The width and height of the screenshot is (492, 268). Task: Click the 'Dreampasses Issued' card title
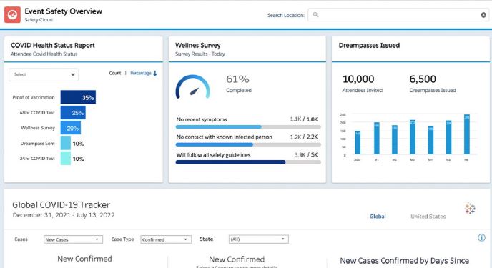tap(369, 45)
